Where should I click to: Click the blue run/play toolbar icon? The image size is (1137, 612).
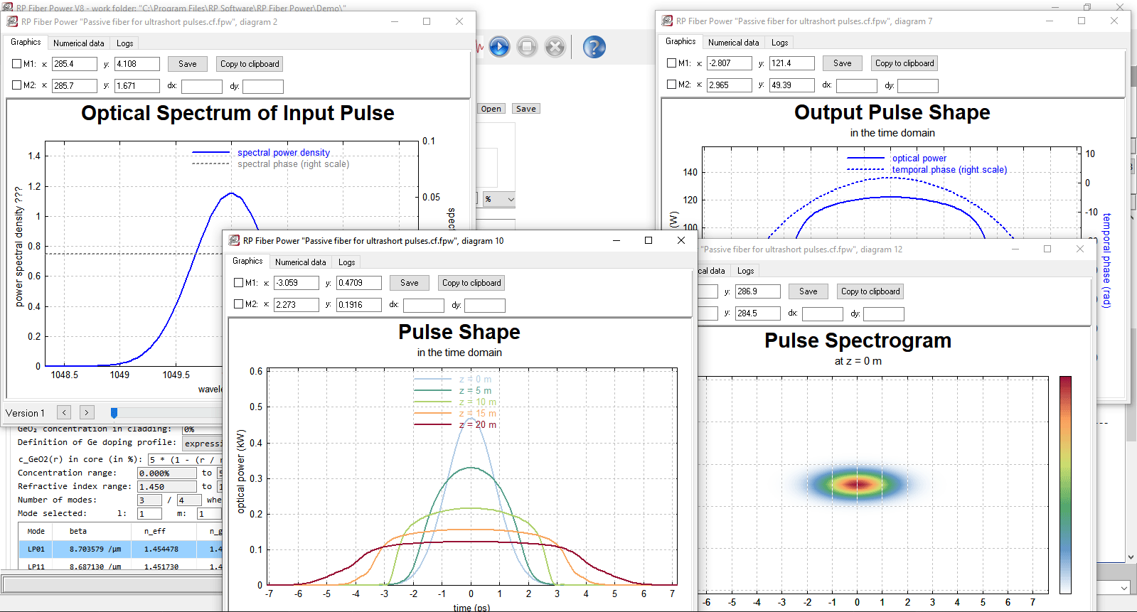pos(499,47)
